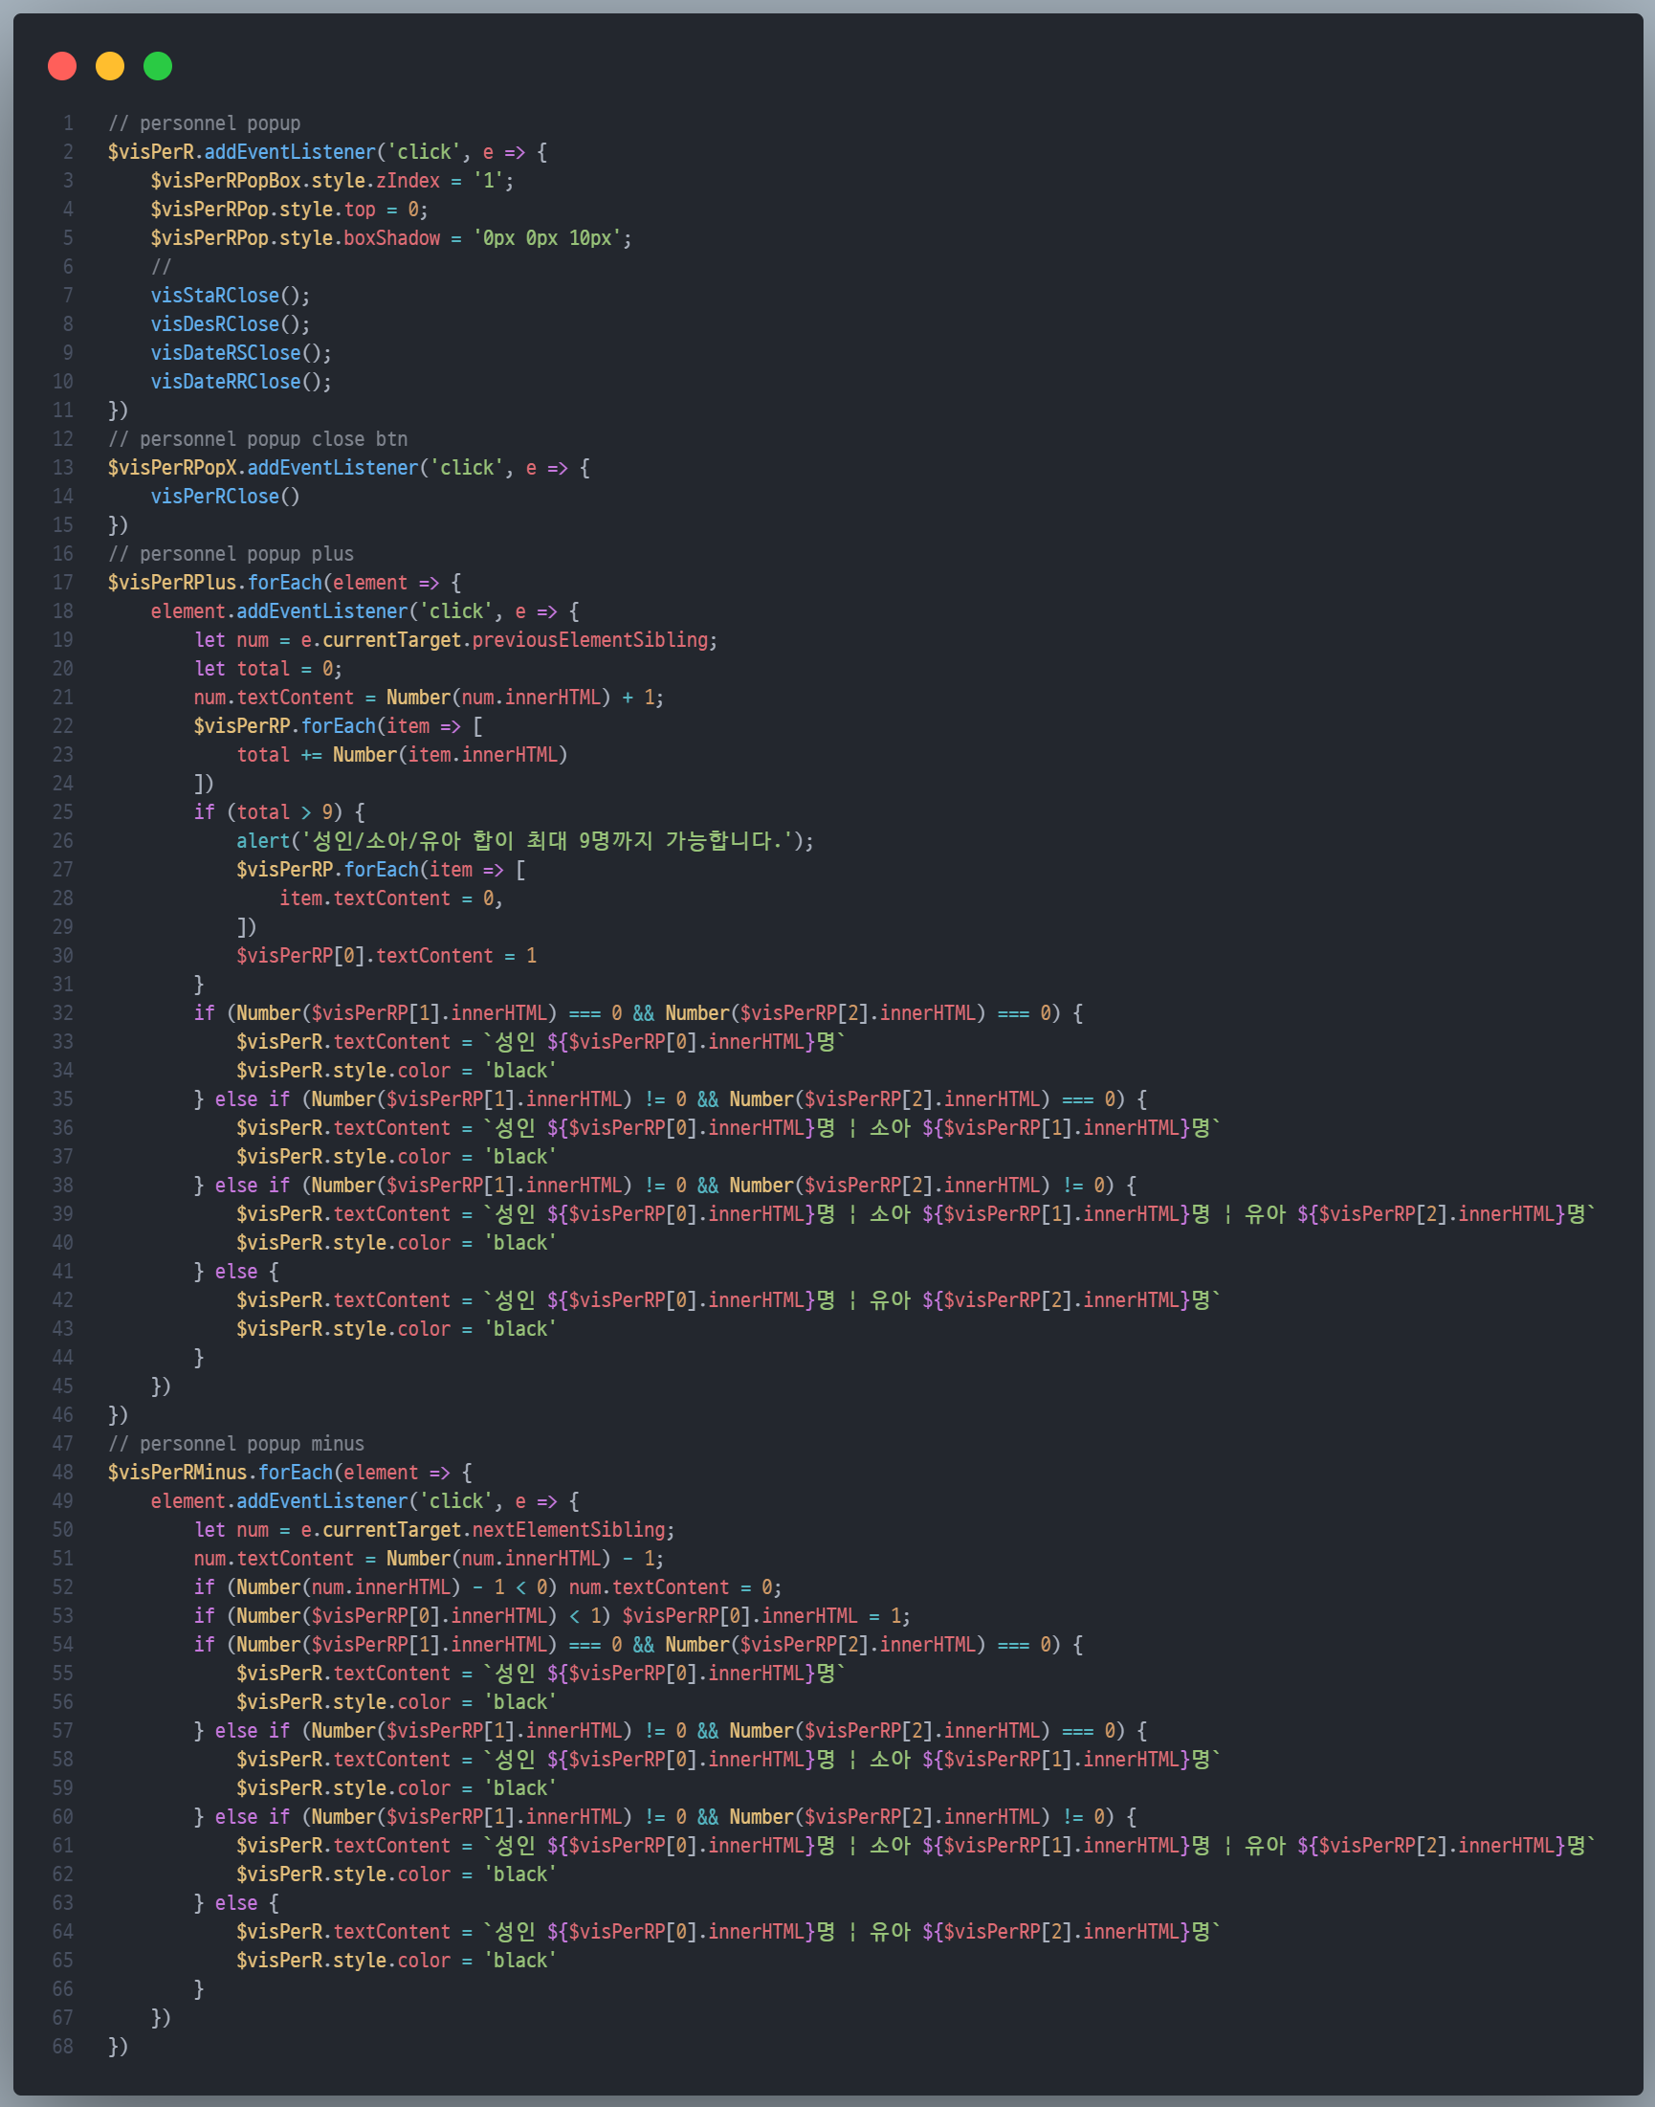Click the visDesRClose() call
Viewport: 1655px width, 2107px height.
(231, 323)
